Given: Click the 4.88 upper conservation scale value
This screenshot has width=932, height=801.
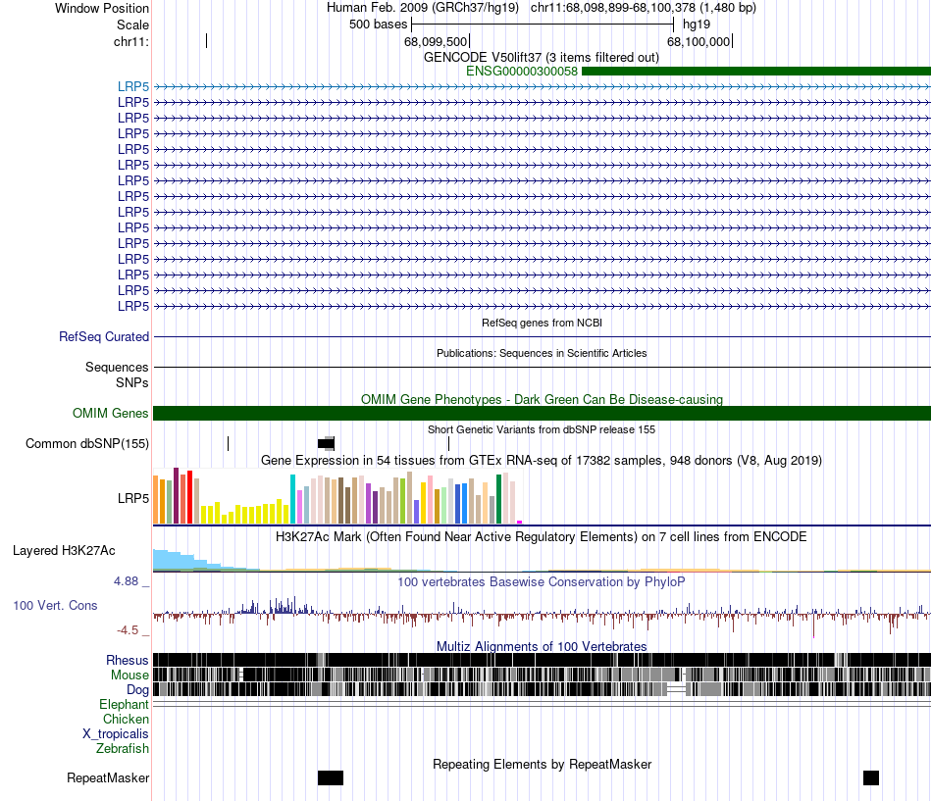Looking at the screenshot, I should click(126, 581).
